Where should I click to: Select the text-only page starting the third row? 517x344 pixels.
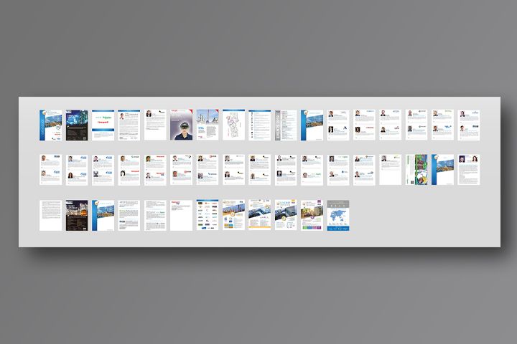click(x=50, y=215)
